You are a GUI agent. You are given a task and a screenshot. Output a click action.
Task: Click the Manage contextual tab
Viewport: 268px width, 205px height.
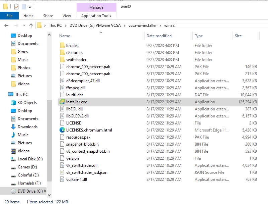(96, 7)
